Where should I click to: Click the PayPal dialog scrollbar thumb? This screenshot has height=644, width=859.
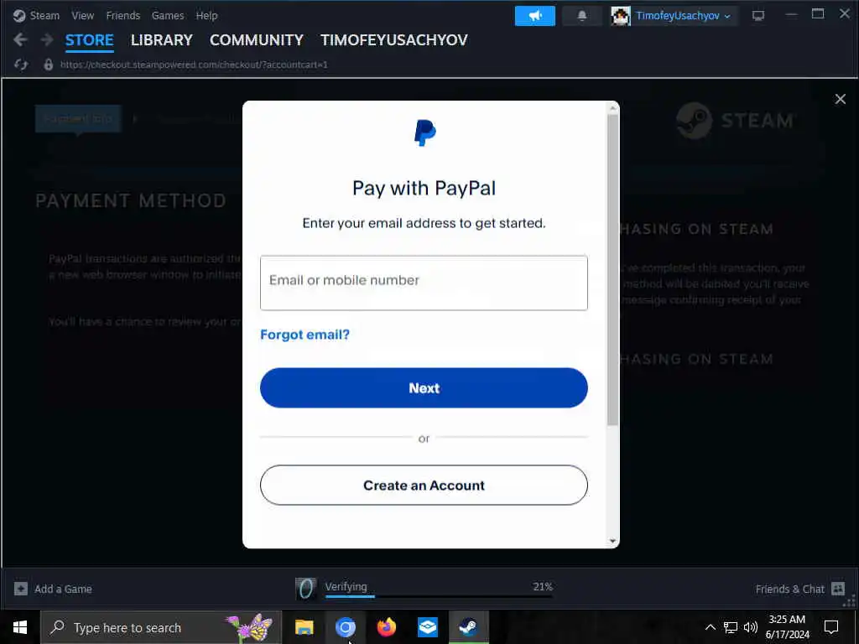612,269
